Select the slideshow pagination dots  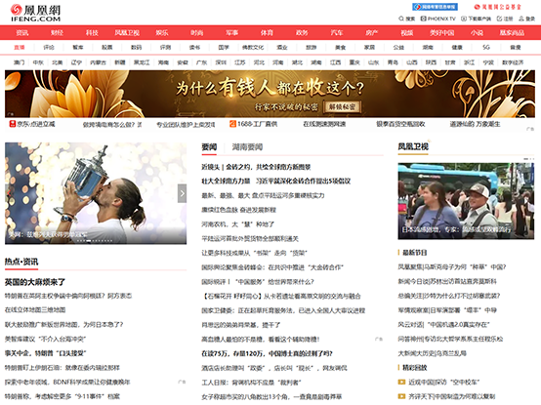(x=95, y=241)
